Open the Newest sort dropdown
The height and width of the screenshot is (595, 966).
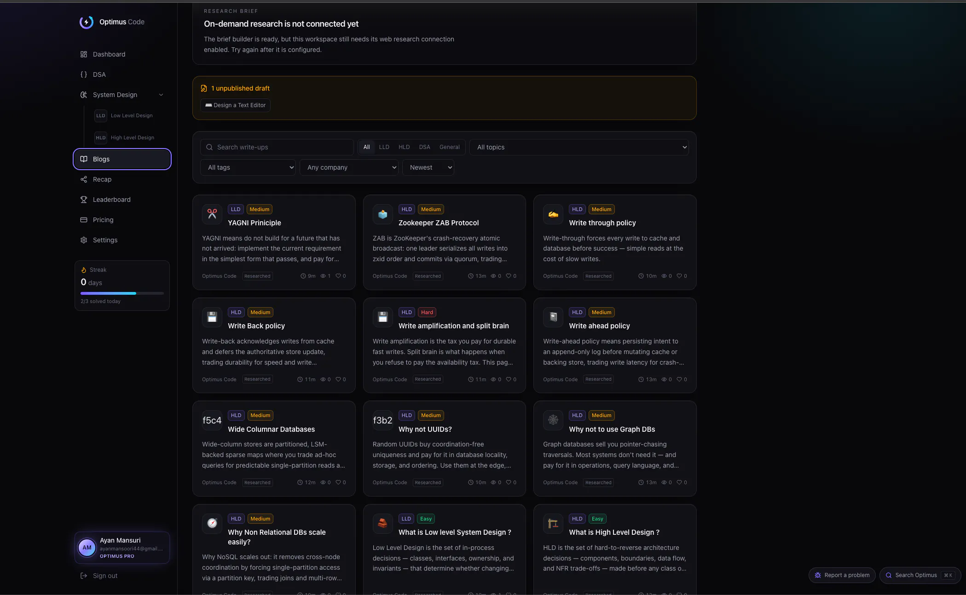(428, 167)
